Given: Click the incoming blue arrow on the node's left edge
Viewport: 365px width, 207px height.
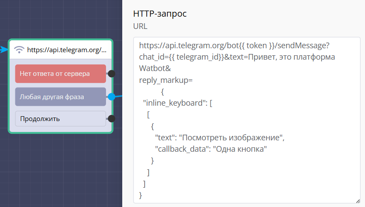Looking at the screenshot, I should coord(4,49).
